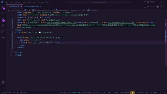The width and height of the screenshot is (167, 94).
Task: Open the googleapis css2 Lato family link
Action: pyautogui.click(x=89, y=25)
